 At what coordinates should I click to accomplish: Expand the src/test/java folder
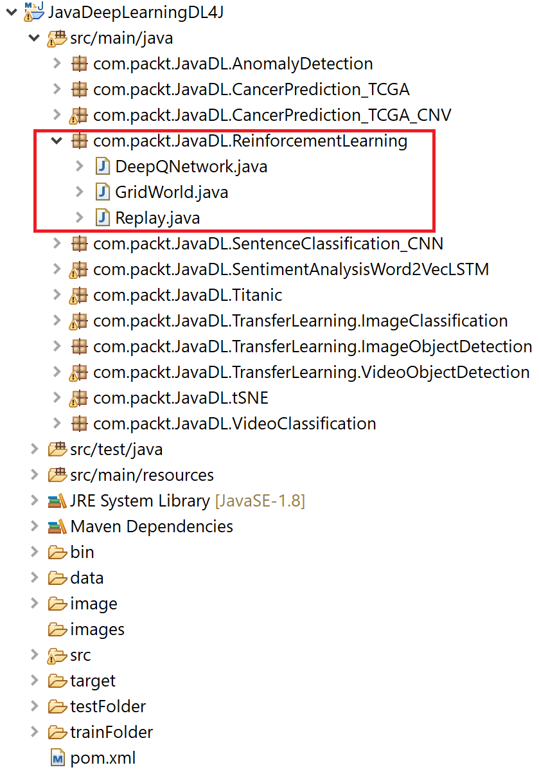click(x=35, y=449)
